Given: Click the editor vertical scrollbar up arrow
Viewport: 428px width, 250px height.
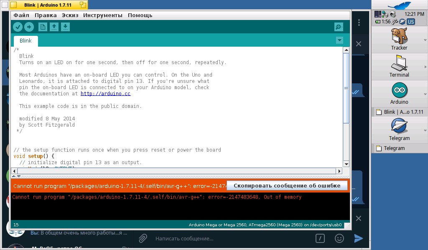Looking at the screenshot, I should 346,50.
